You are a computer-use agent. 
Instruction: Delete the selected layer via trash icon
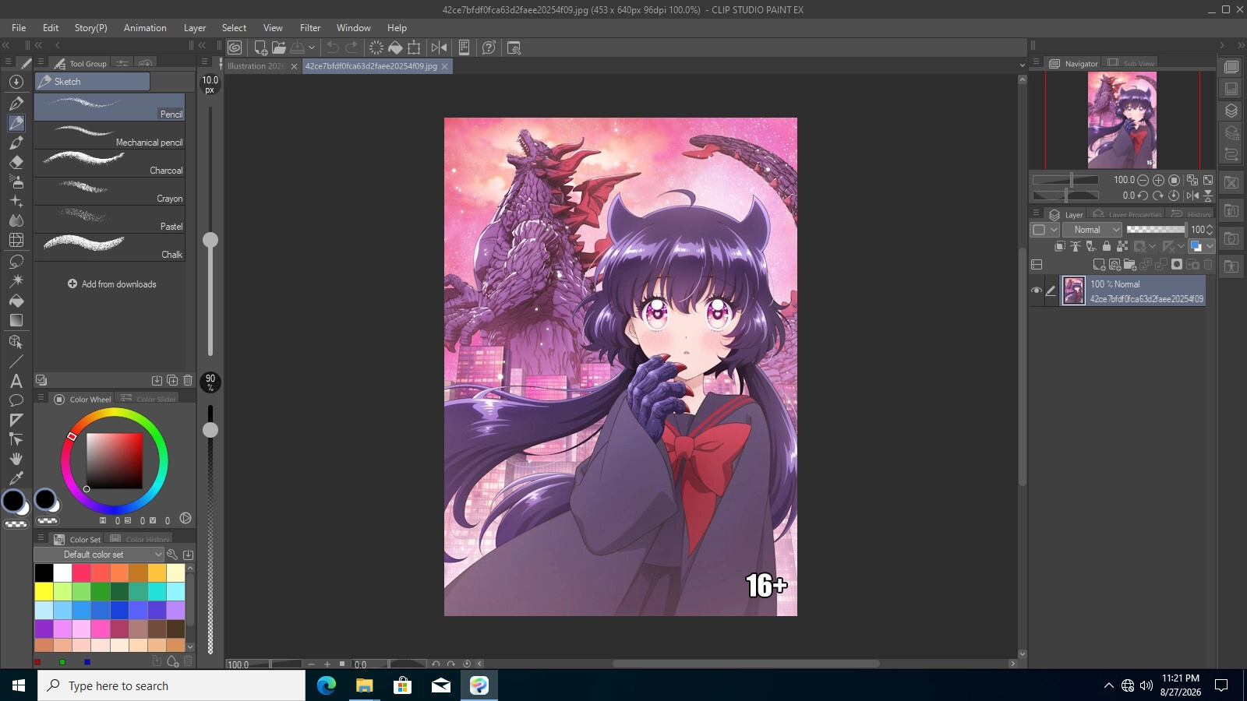pos(1208,265)
